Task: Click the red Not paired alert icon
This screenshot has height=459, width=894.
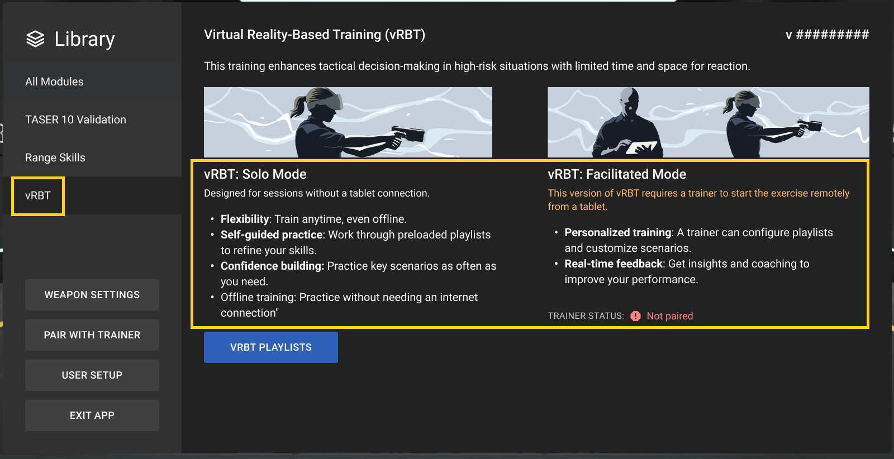Action: pyautogui.click(x=635, y=316)
